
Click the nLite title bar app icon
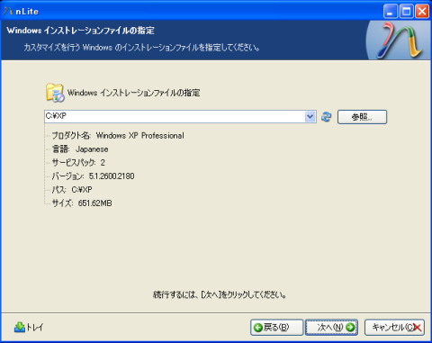[8, 12]
